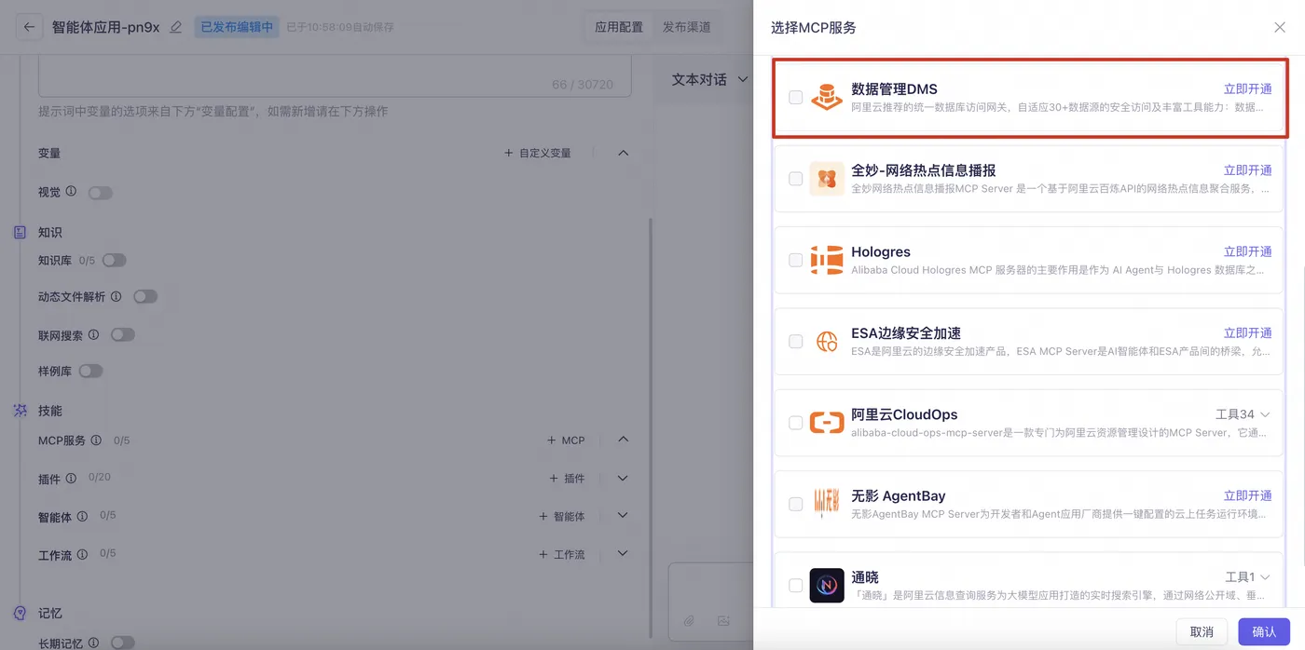Click the image upload icon in chat box
1305x650 pixels.
point(723,620)
